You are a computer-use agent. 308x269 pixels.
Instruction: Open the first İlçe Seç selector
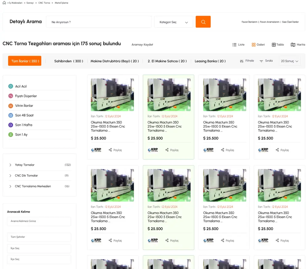click(39, 248)
